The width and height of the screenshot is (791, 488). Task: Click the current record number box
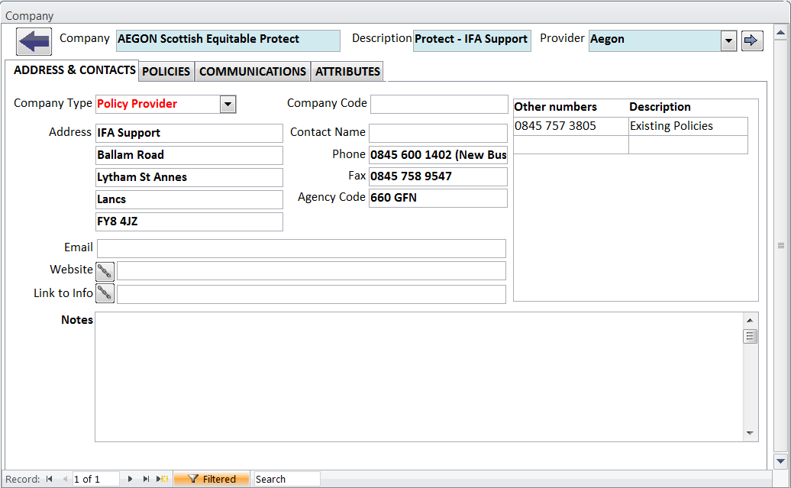[96, 479]
